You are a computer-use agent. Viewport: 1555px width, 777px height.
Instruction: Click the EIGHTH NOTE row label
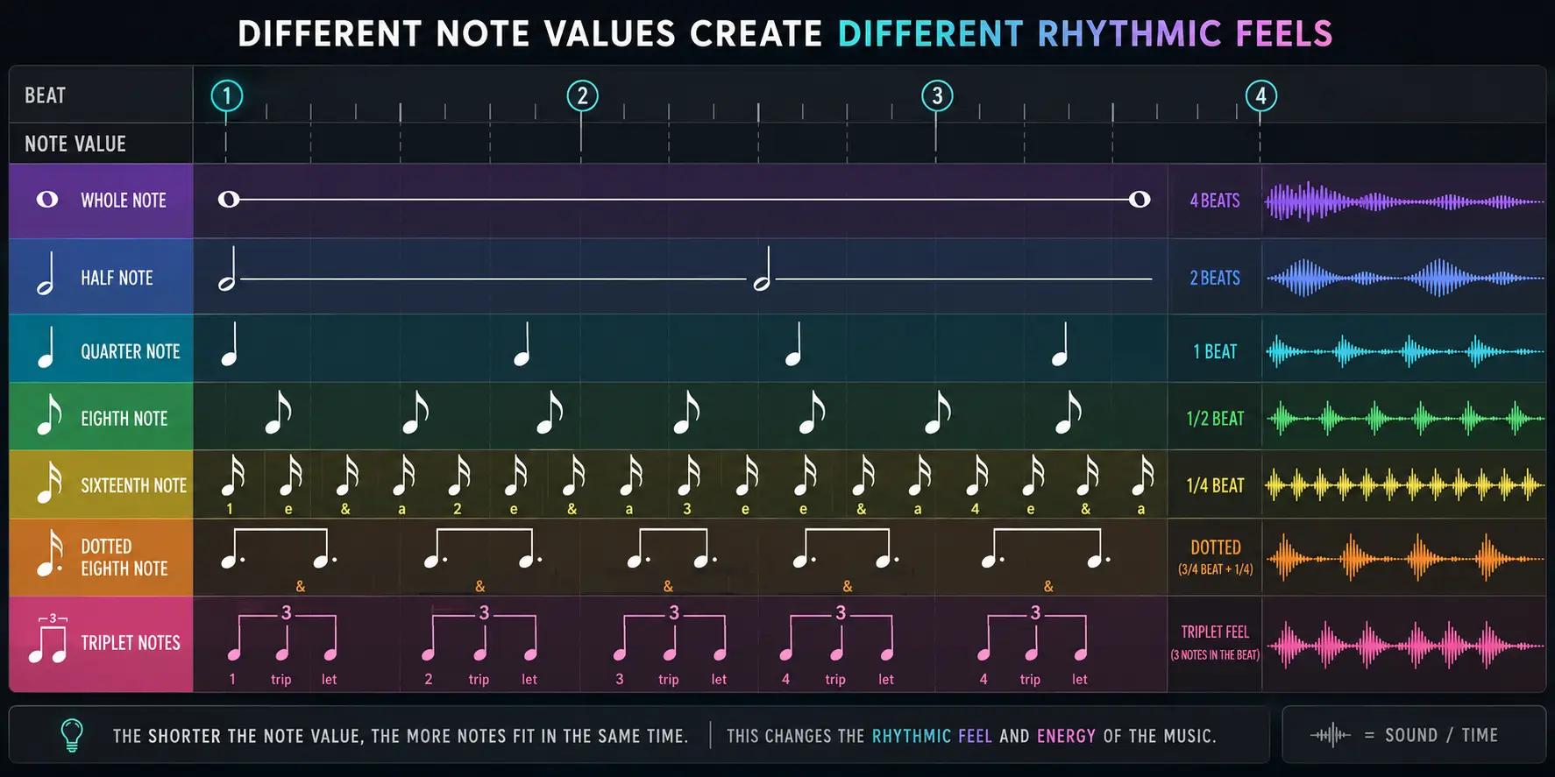(124, 419)
